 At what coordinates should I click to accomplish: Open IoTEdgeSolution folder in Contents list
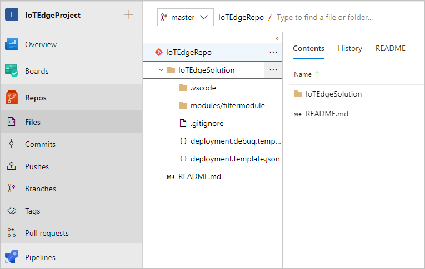click(333, 94)
